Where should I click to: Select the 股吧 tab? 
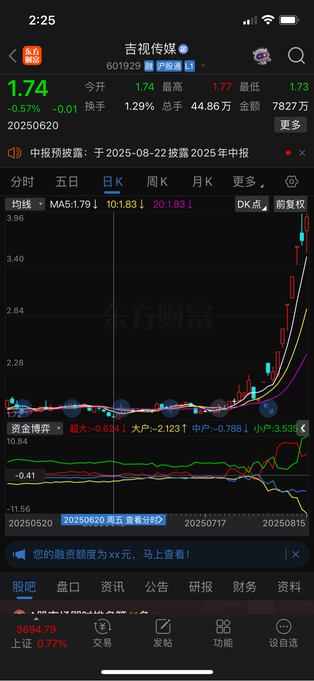point(24,587)
